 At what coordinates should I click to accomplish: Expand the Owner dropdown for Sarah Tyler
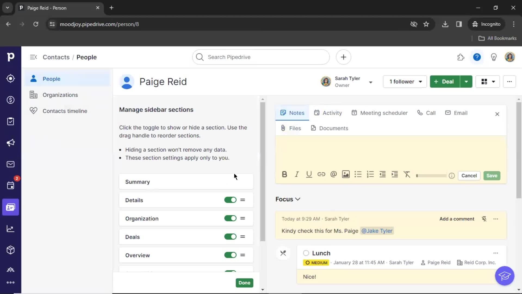click(371, 81)
